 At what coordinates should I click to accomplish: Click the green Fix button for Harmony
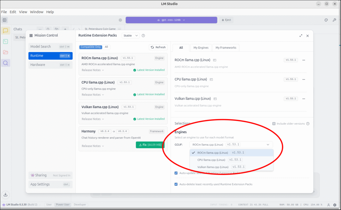click(x=150, y=145)
